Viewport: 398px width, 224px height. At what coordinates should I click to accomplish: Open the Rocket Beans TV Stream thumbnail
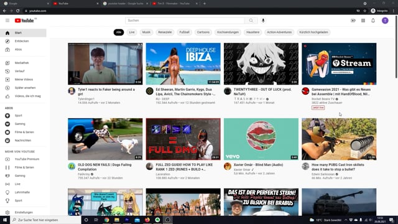coord(339,63)
